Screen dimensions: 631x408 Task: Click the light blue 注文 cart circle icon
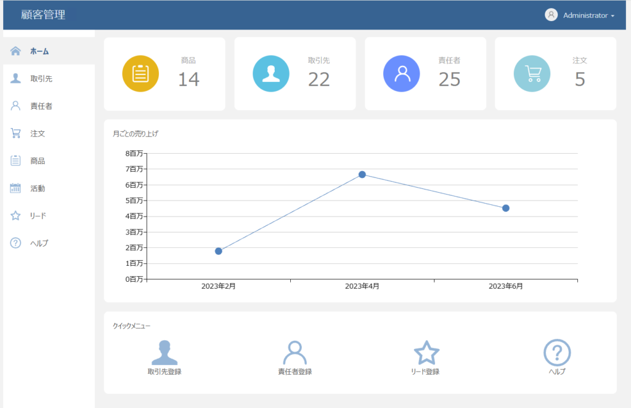tap(532, 74)
